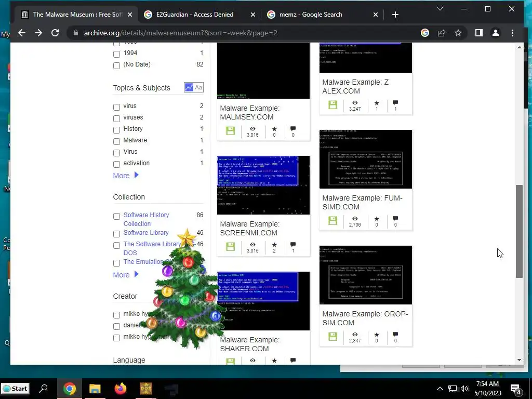Check the Software Library filter

click(x=117, y=234)
